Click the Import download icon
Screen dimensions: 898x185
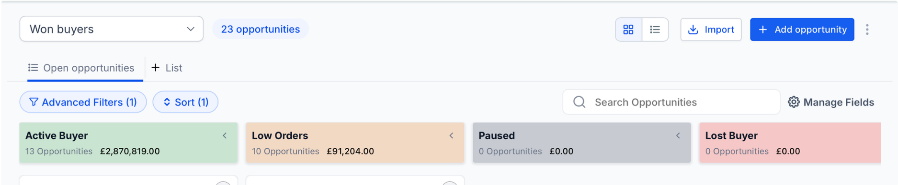point(693,30)
